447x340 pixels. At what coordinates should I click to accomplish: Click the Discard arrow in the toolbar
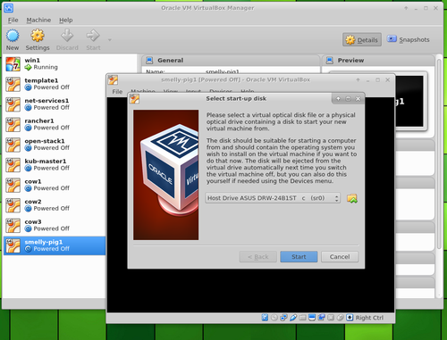[x=67, y=36]
